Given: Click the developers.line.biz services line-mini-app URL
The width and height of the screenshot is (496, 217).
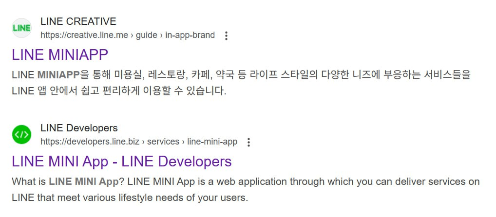Looking at the screenshot, I should (139, 142).
